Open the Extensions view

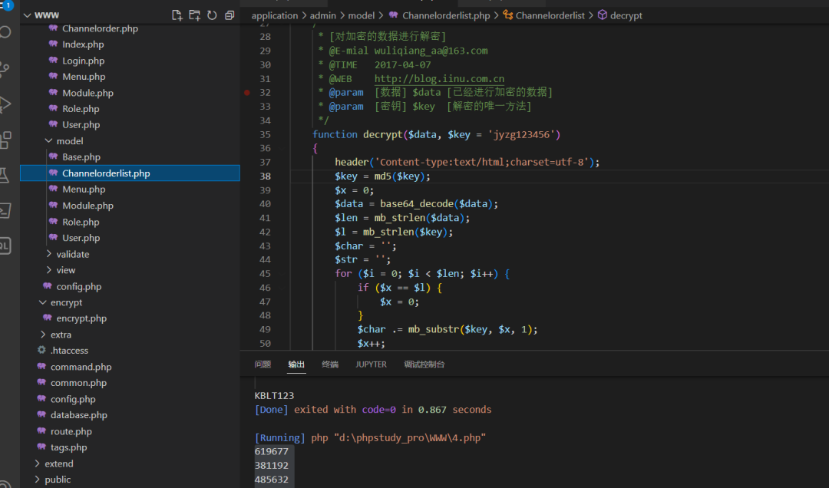[x=5, y=140]
